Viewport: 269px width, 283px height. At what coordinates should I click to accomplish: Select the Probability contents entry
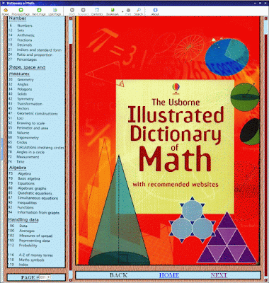(28, 246)
